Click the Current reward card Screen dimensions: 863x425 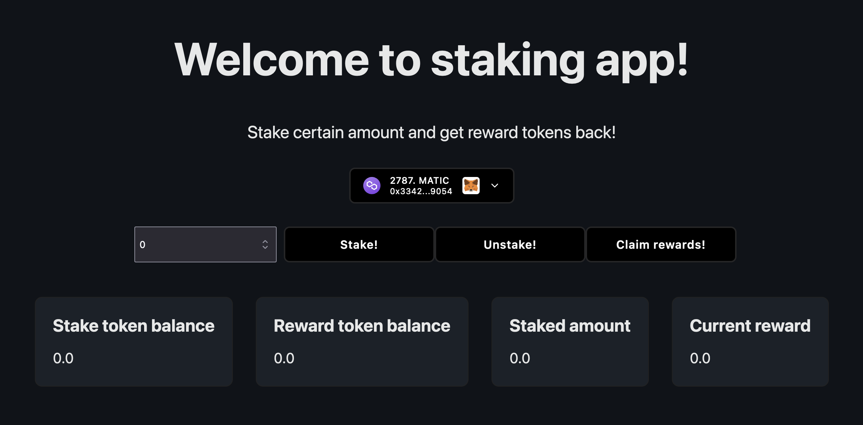coord(750,342)
